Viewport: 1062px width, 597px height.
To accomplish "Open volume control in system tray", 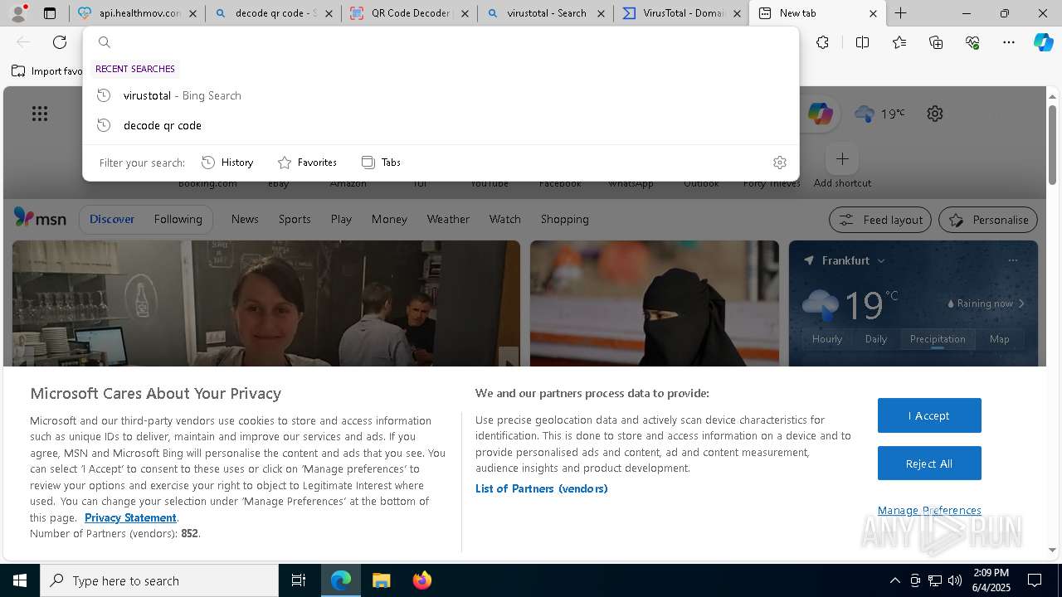I will 955,580.
